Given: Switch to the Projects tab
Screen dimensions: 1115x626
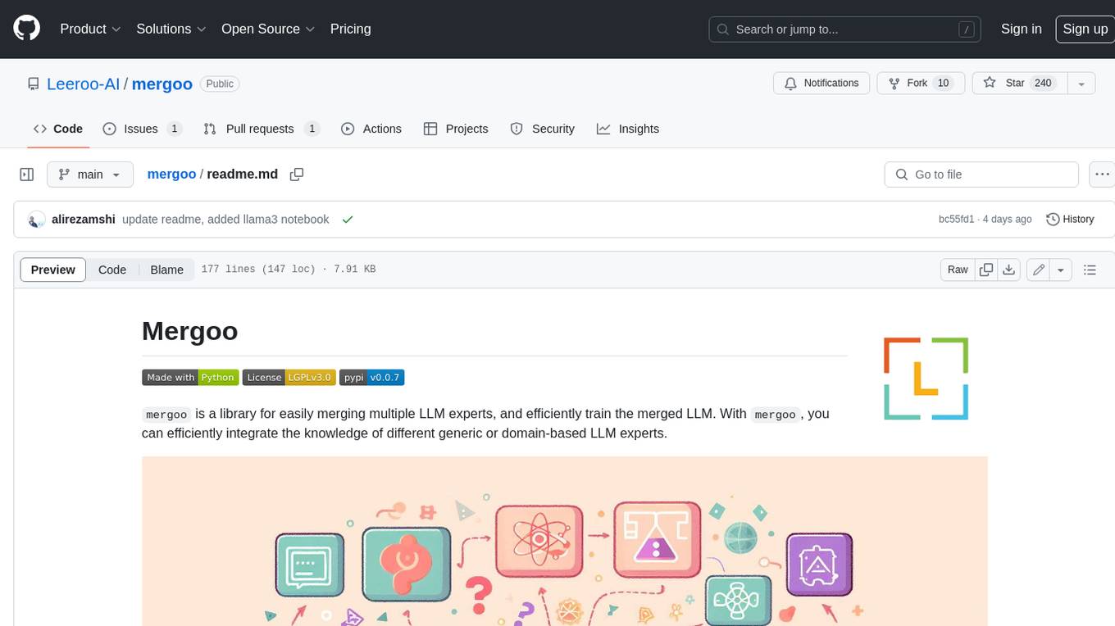Looking at the screenshot, I should tap(455, 129).
